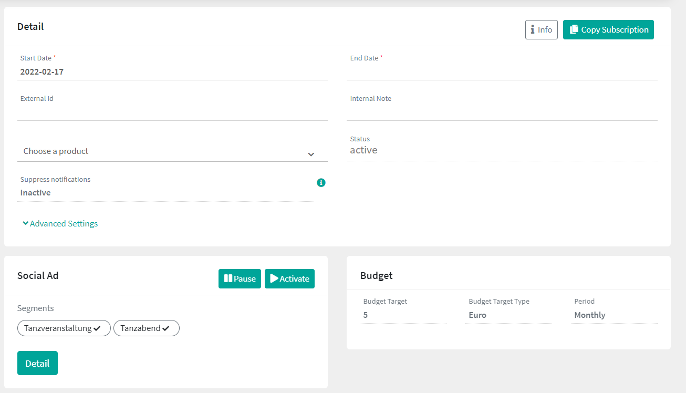Select the Period Monthly field
The width and height of the screenshot is (686, 393).
click(614, 315)
